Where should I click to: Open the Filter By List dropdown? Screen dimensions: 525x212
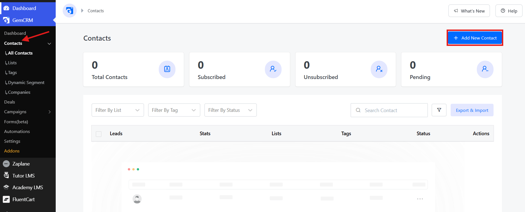[x=118, y=110]
